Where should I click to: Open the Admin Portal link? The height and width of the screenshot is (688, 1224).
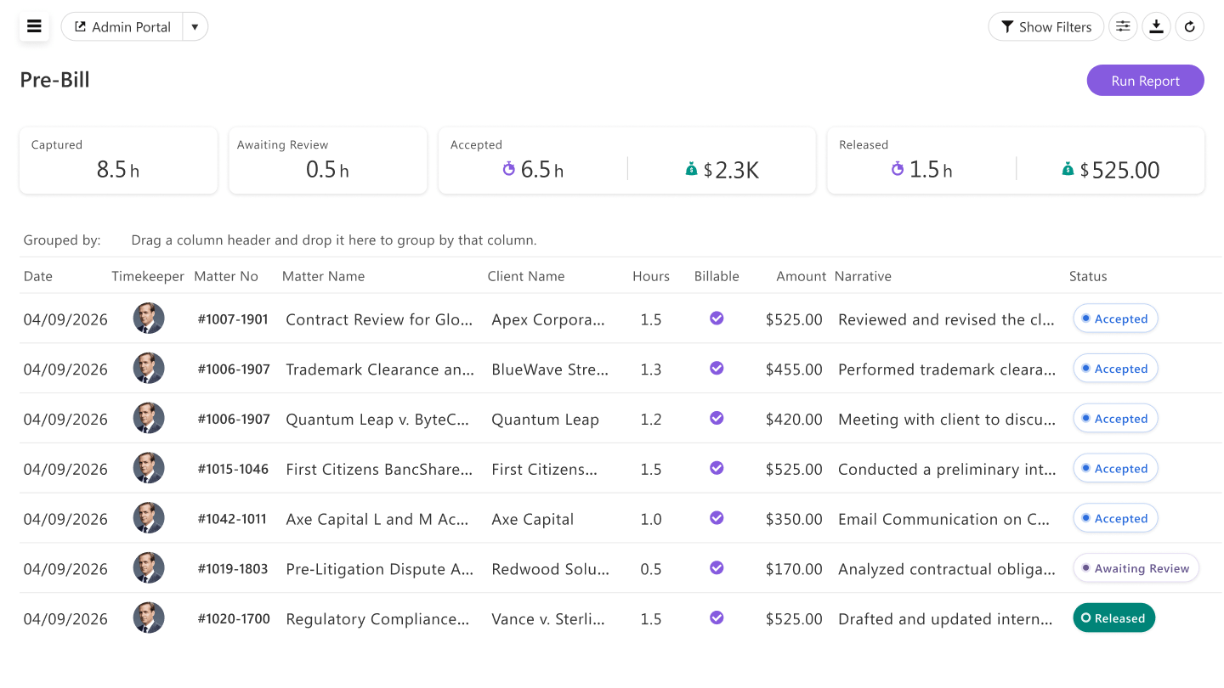pyautogui.click(x=122, y=26)
